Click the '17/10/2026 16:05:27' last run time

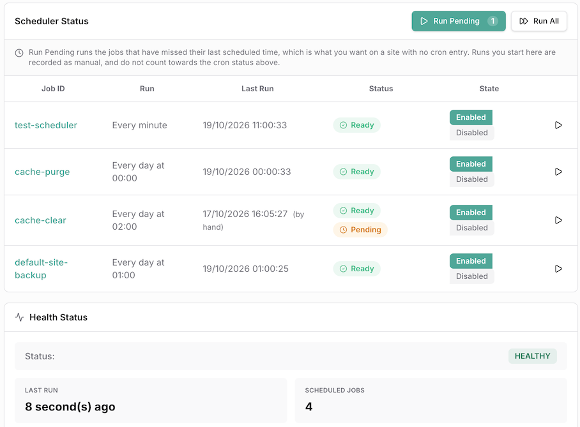(x=245, y=214)
